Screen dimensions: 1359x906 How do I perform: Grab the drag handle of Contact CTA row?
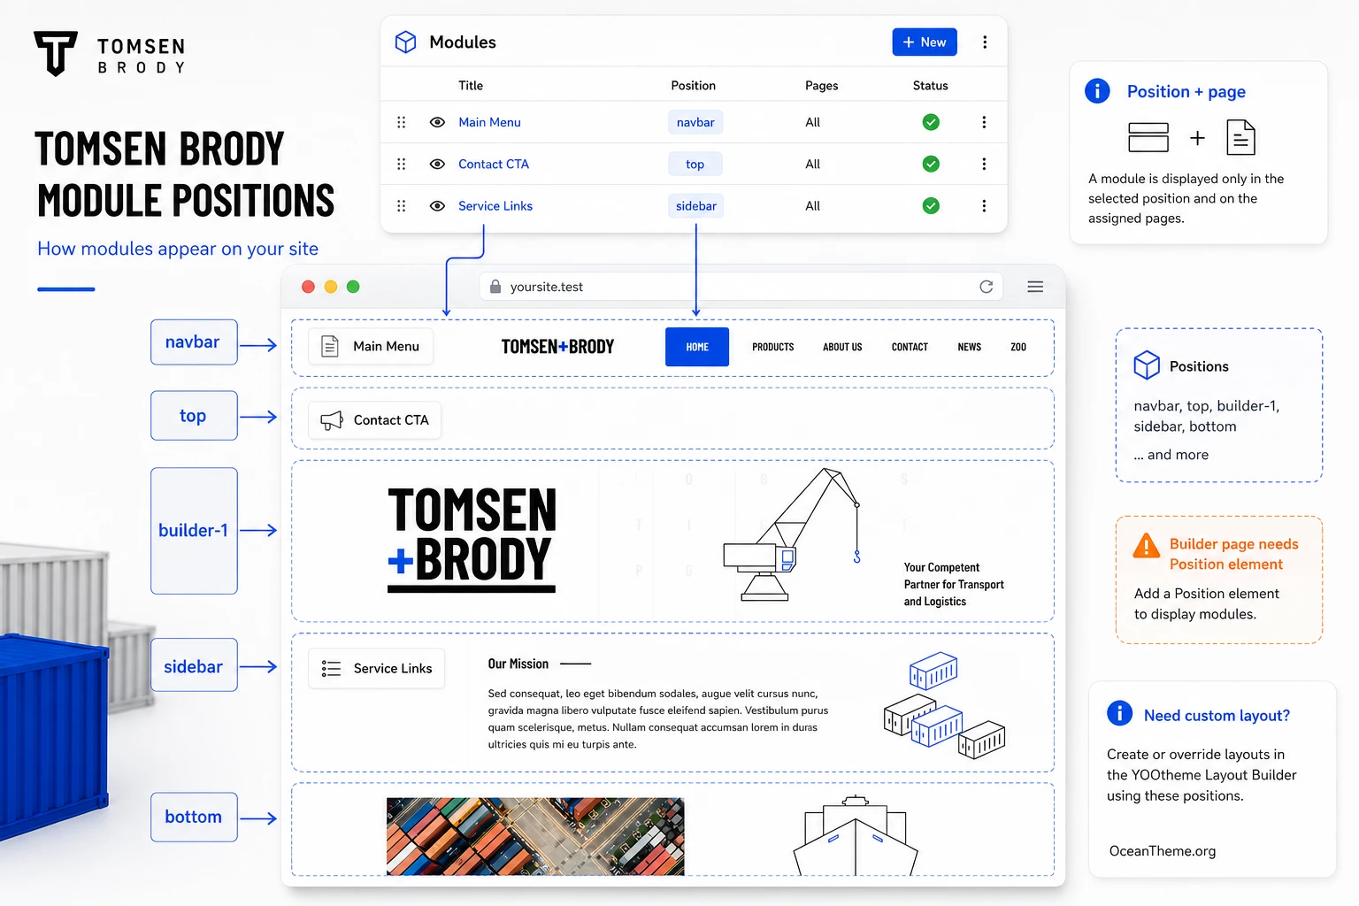[x=401, y=164]
